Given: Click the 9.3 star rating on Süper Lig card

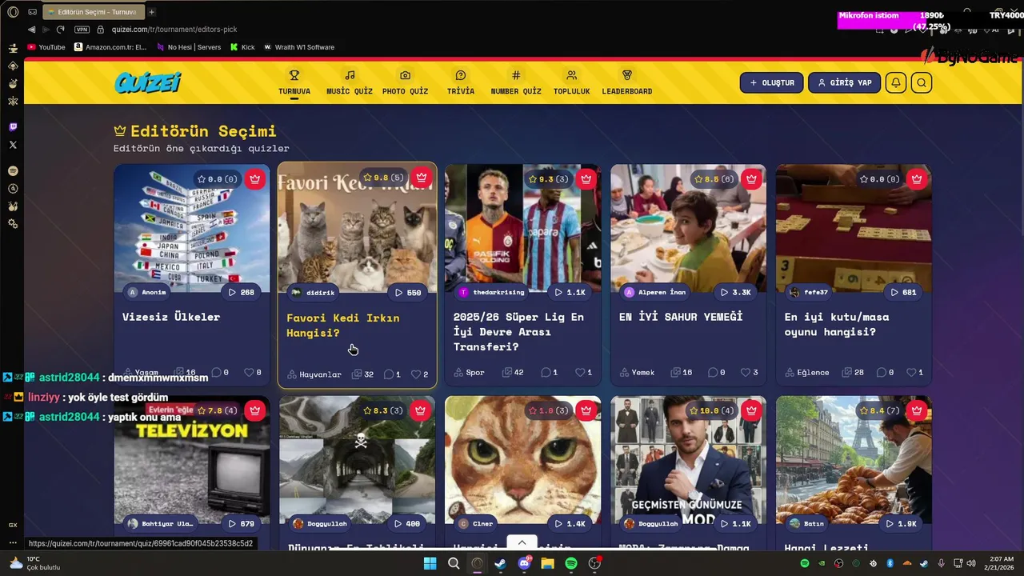Looking at the screenshot, I should point(548,179).
